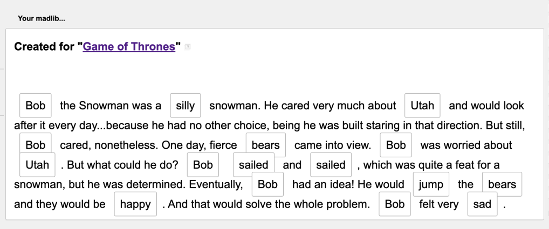549x229 pixels.
Task: Select 'Utah' box before 'But what could he do'
Action: coord(37,165)
